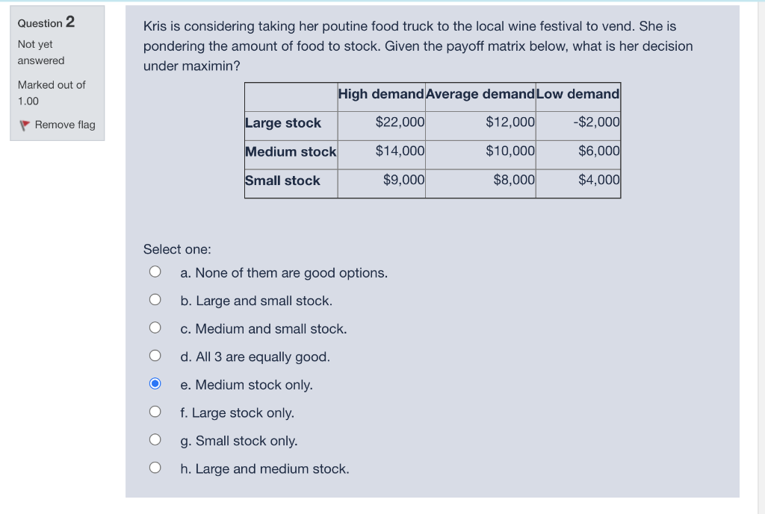Image resolution: width=765 pixels, height=514 pixels.
Task: Pick option h, Large and medium stock
Action: coord(155,468)
